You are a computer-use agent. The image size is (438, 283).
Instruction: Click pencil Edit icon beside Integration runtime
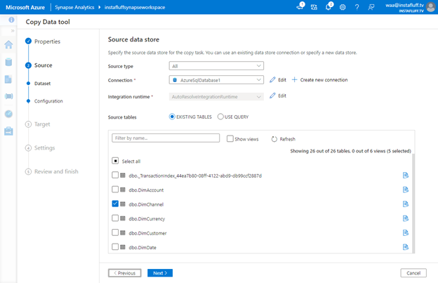pyautogui.click(x=272, y=96)
